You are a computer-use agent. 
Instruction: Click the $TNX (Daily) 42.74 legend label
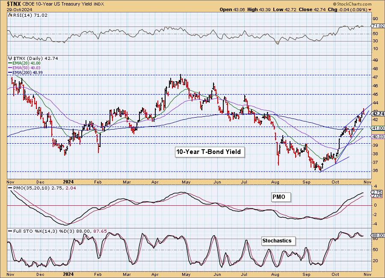pyautogui.click(x=36, y=59)
